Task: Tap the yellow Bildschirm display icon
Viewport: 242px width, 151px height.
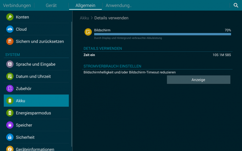Action: tap(88, 32)
